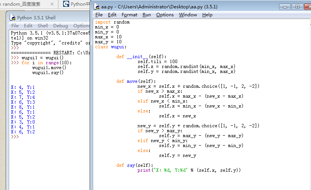Click the 'import random' line in editor

[x=112, y=22]
